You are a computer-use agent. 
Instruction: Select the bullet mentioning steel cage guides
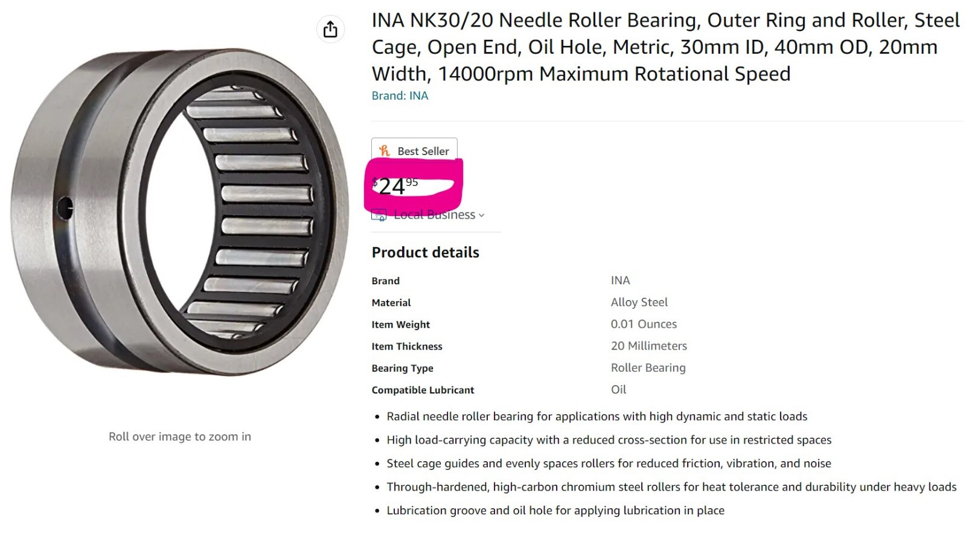click(608, 464)
